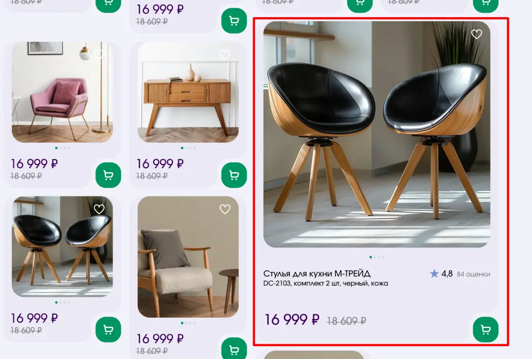Screen dimensions: 532x359
Task: Open pink armchair product image
Action: click(63, 92)
